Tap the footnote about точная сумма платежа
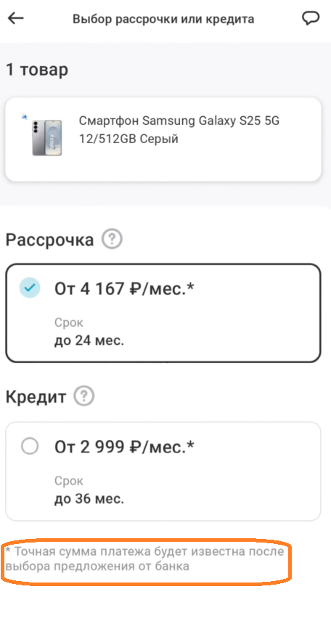The width and height of the screenshot is (331, 621). pos(145,559)
